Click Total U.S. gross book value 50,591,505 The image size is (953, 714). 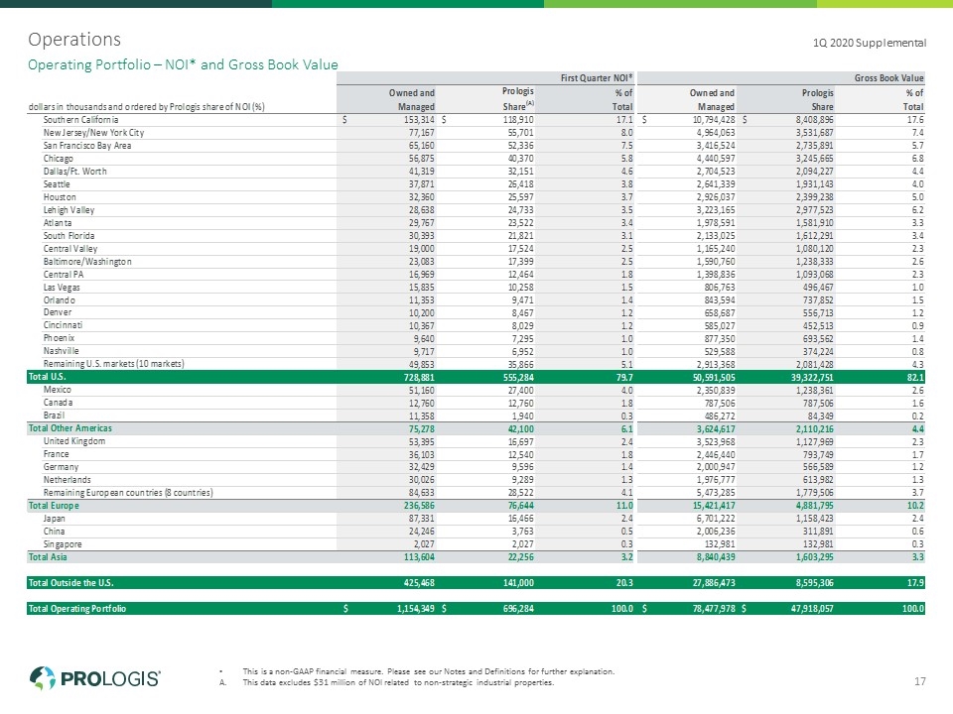[x=714, y=377]
